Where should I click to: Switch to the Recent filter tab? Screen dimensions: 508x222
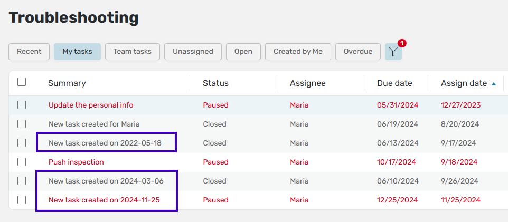coord(29,51)
